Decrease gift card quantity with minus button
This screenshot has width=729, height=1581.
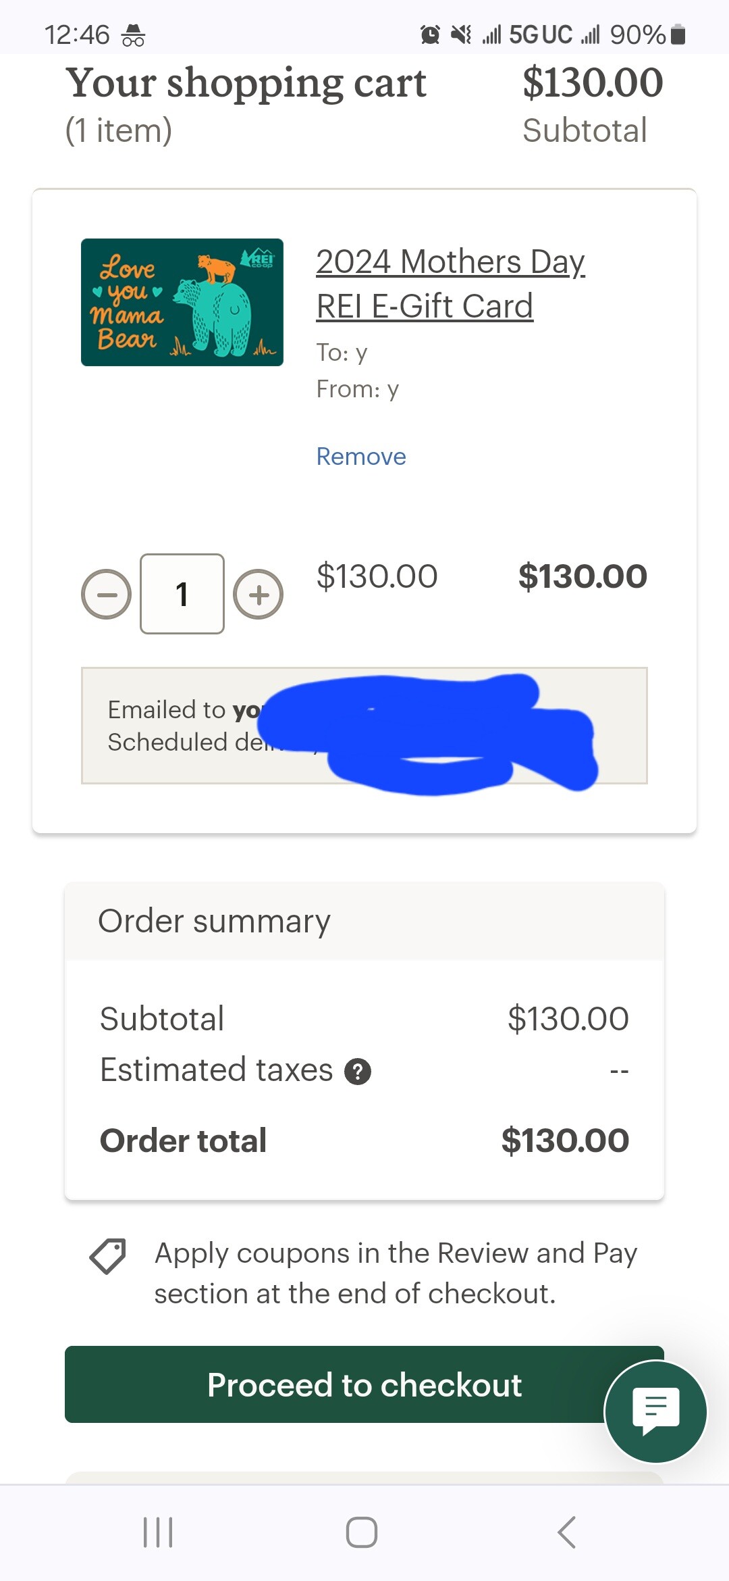pos(106,595)
